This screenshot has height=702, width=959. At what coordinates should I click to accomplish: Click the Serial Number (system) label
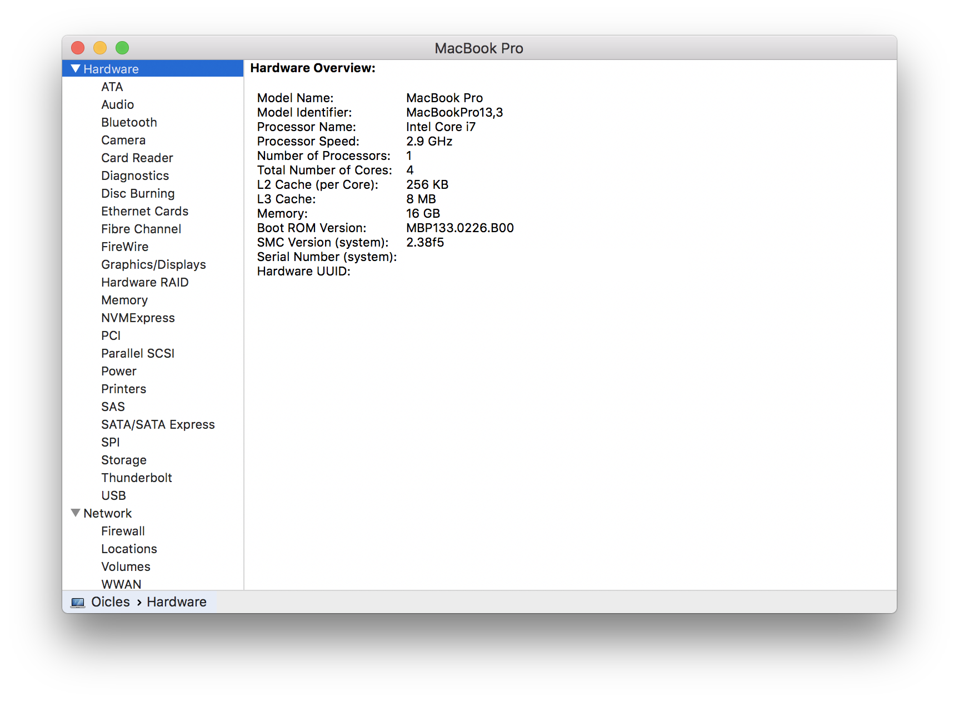coord(327,257)
